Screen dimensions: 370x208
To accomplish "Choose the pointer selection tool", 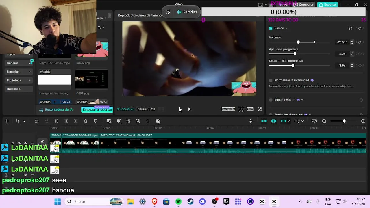I will pyautogui.click(x=18, y=121).
